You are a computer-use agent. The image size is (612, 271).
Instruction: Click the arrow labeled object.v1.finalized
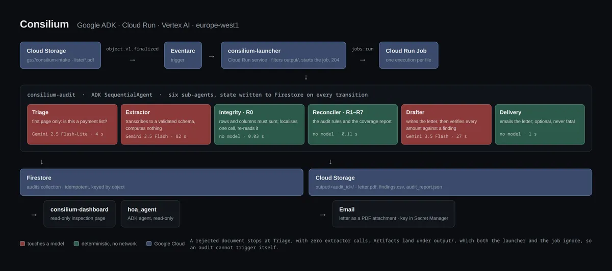[133, 60]
